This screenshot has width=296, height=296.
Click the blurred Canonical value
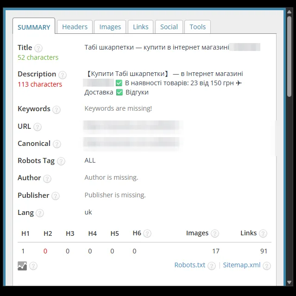click(132, 143)
